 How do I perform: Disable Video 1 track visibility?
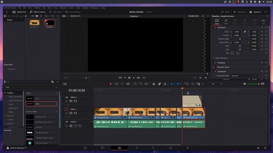(x=76, y=113)
